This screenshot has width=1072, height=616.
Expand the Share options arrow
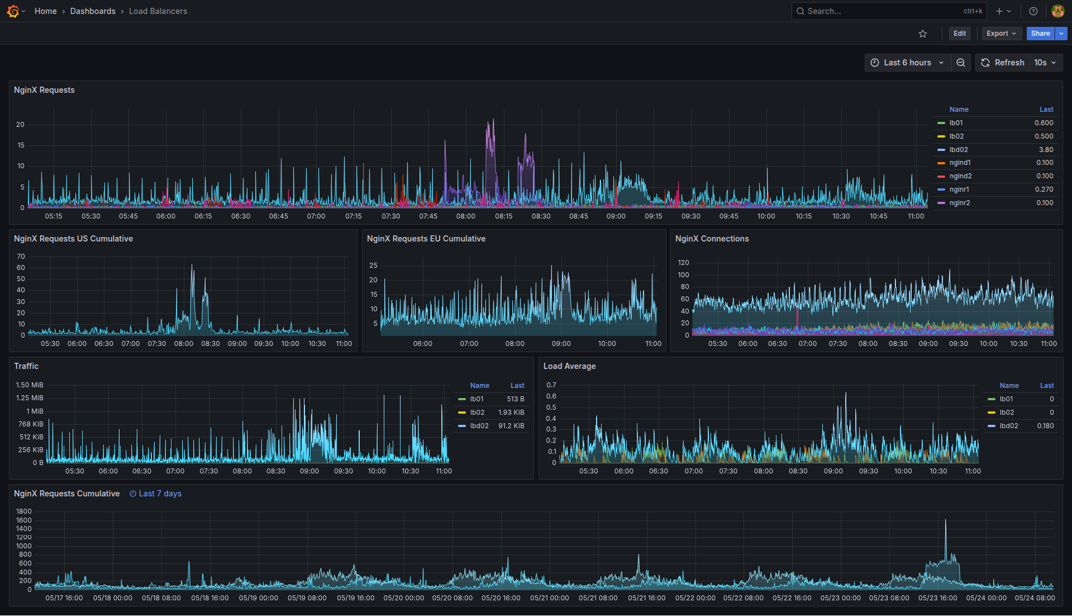tap(1061, 34)
